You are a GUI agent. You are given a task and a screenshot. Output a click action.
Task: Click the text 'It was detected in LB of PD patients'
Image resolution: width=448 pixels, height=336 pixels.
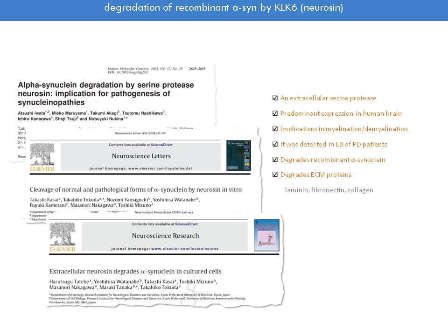tap(334, 144)
